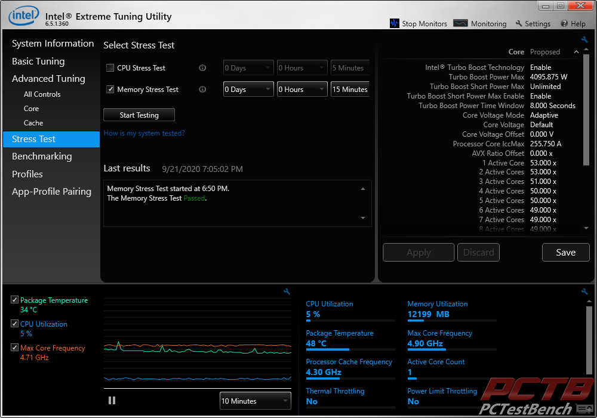The image size is (597, 418).
Task: Show info for Memory Stress Test
Action: pyautogui.click(x=202, y=89)
